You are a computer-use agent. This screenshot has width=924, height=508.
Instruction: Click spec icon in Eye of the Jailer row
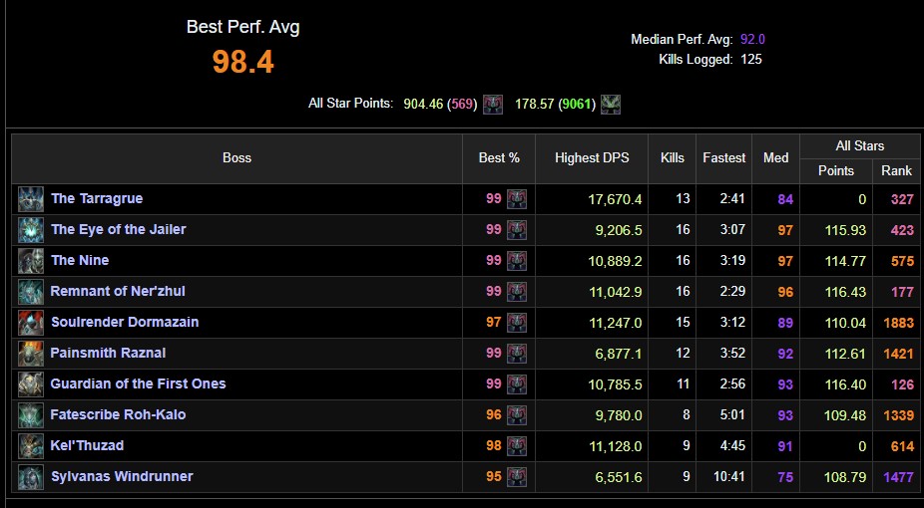point(517,230)
